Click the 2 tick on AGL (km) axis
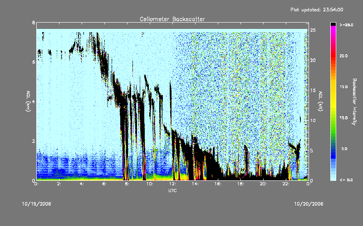 [34, 141]
